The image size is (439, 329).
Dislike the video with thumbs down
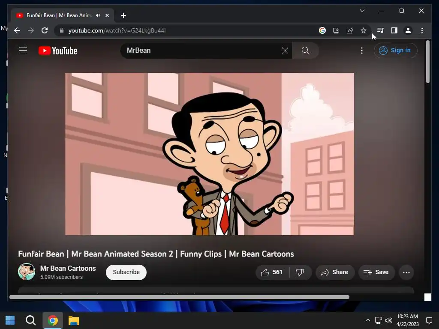point(300,272)
